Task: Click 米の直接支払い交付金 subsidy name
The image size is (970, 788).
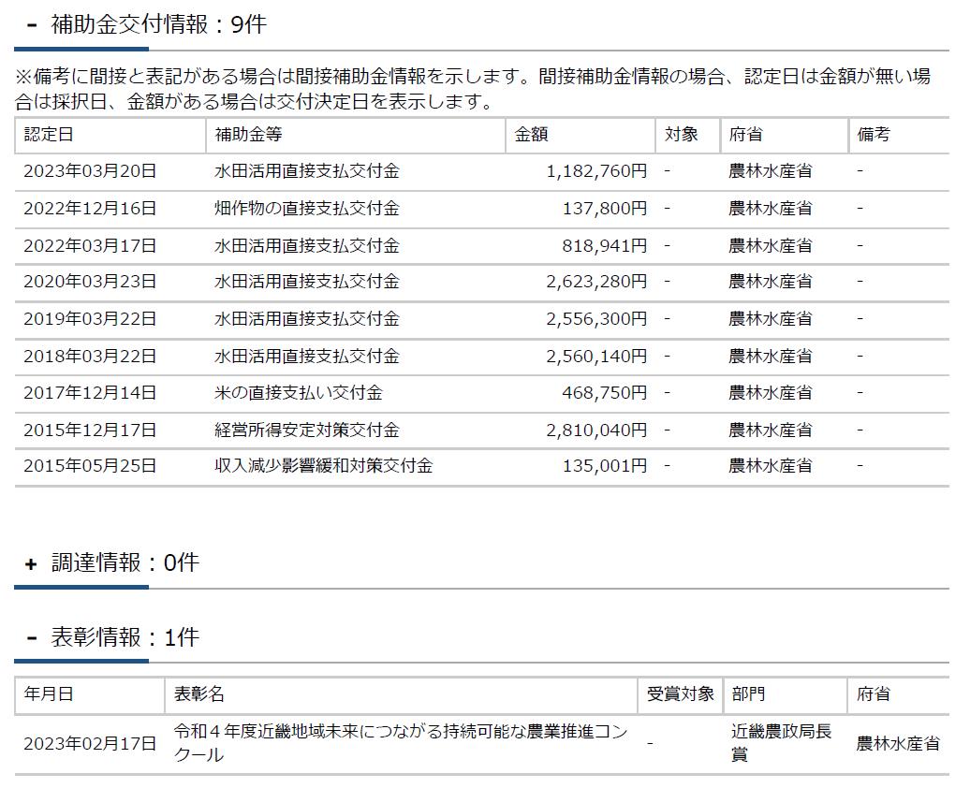Action: point(299,393)
